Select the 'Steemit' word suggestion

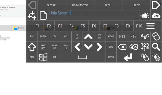[52, 5]
